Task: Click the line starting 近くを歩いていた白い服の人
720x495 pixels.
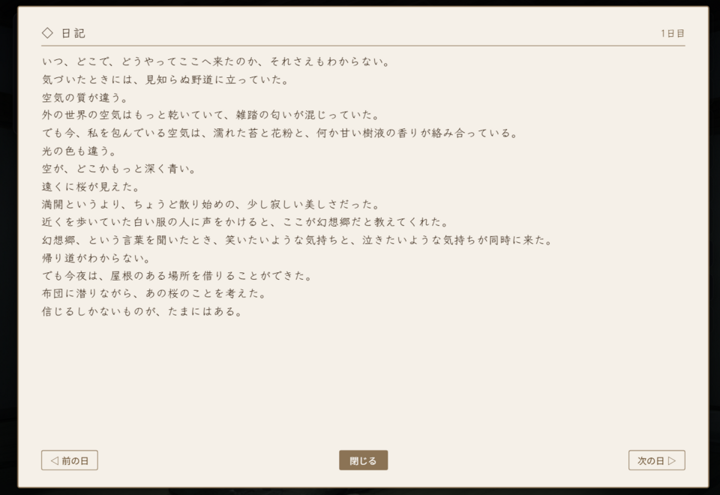Action: point(245,222)
